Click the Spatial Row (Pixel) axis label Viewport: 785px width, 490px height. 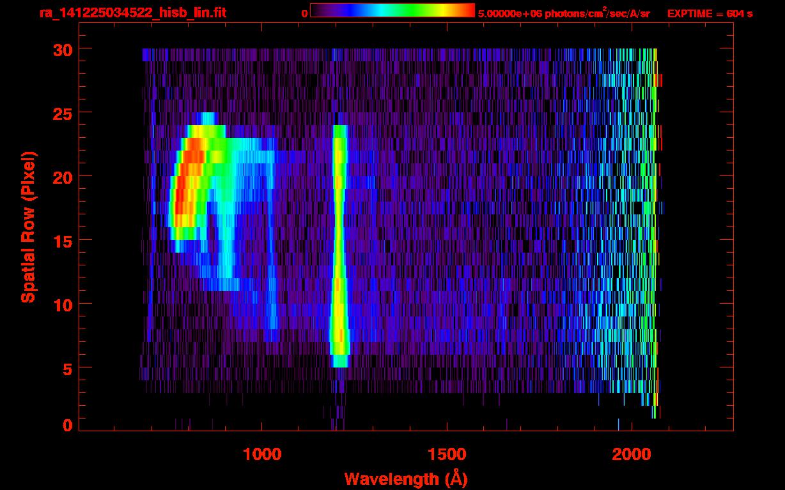coord(28,226)
